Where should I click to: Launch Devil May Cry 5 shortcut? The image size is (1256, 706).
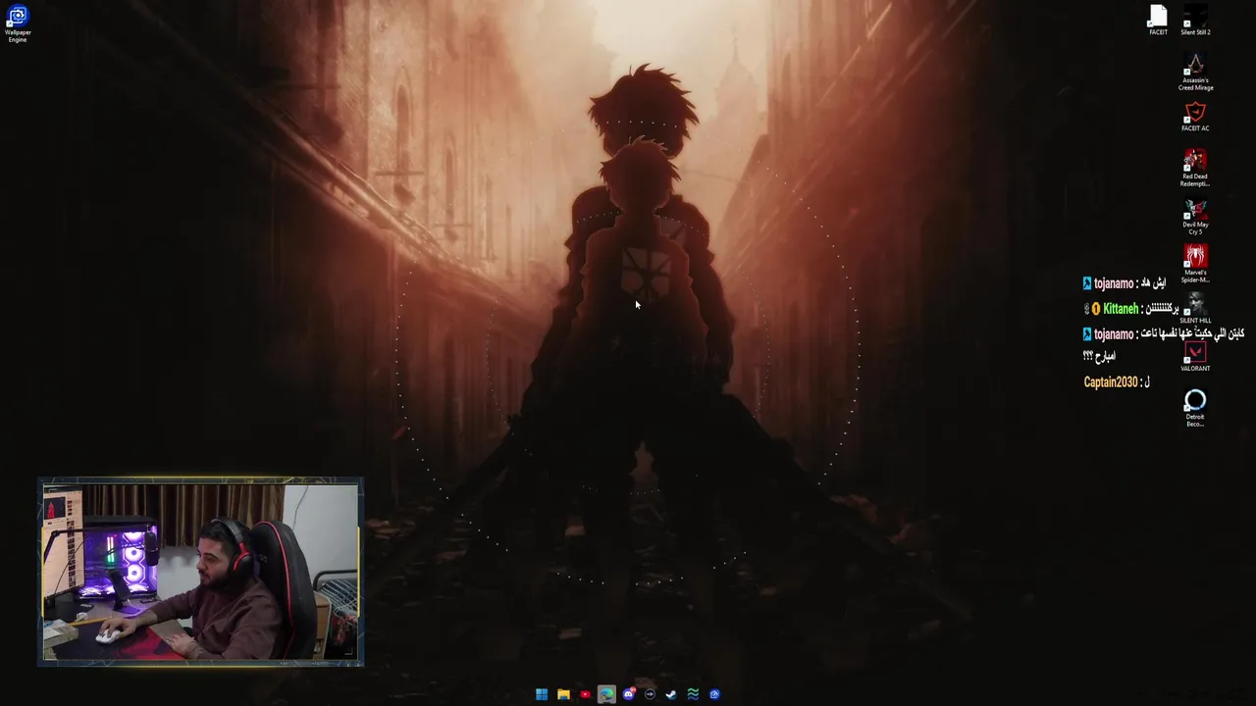point(1195,217)
